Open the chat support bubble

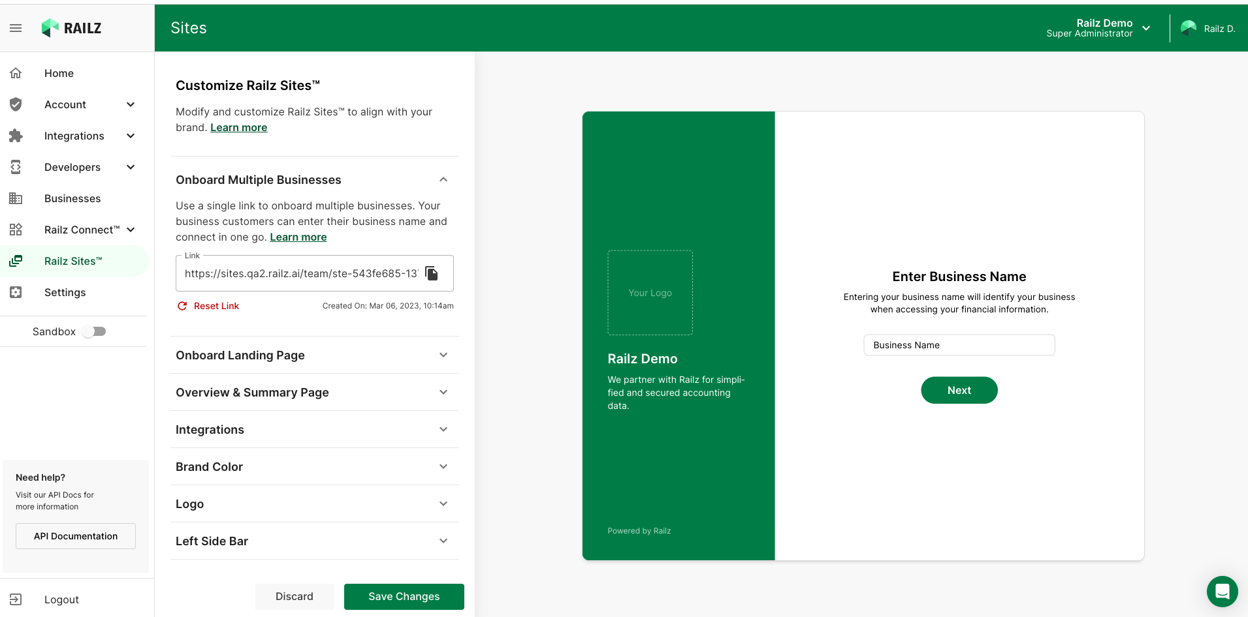(1223, 592)
